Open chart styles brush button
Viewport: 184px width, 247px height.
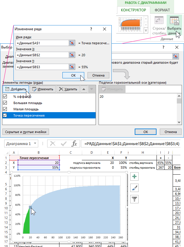135,187
